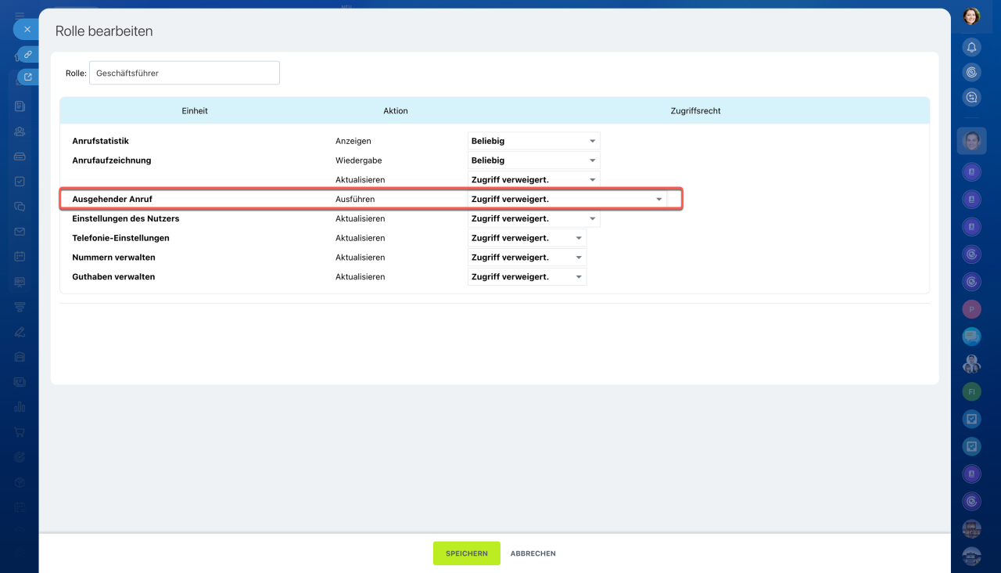1001x573 pixels.
Task: Click the Speichern button
Action: (466, 553)
